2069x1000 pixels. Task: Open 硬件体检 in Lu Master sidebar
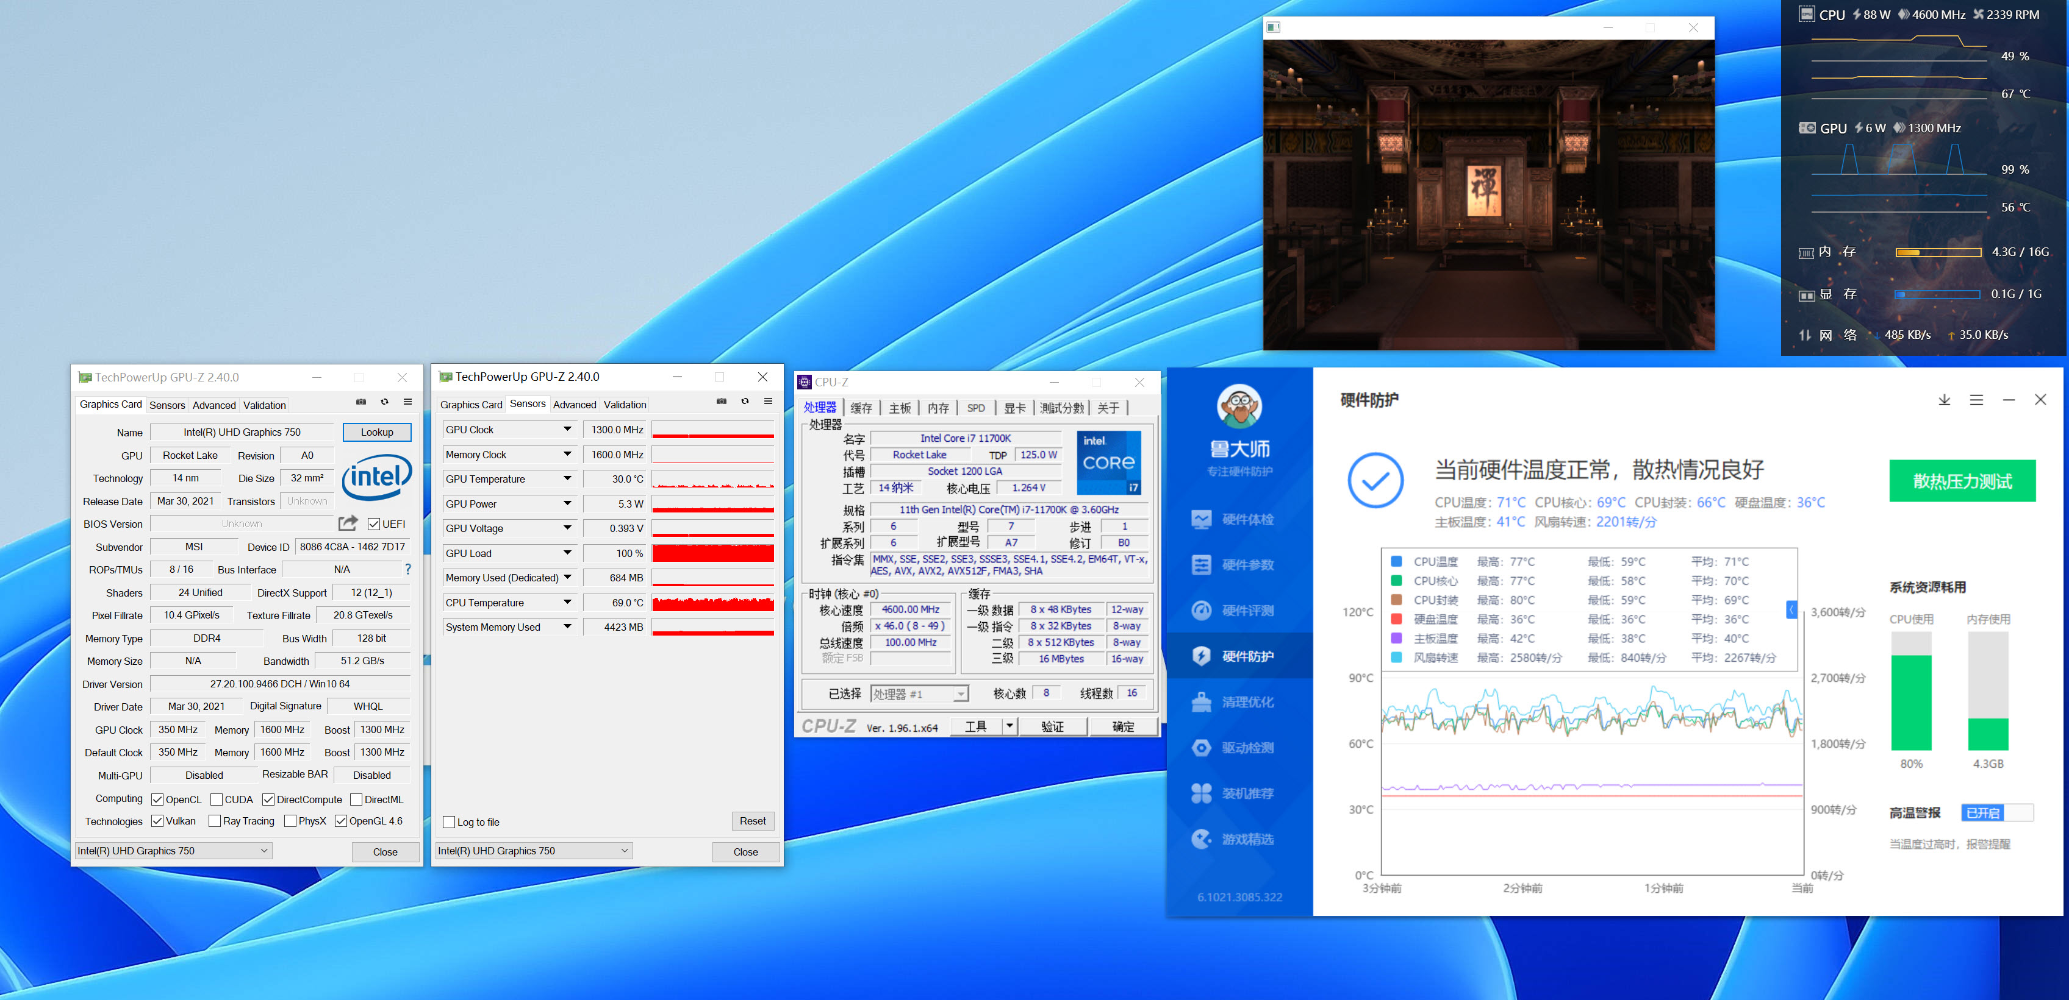coord(1247,519)
